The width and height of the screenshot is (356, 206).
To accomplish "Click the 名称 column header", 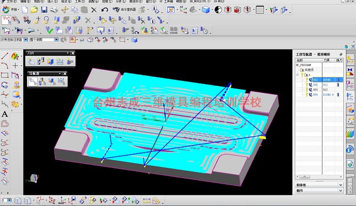I will tap(309, 60).
